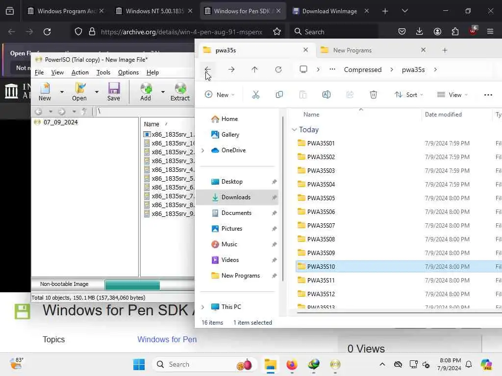The image size is (502, 376).
Task: Bookmark this page with the star icon
Action: (x=277, y=32)
